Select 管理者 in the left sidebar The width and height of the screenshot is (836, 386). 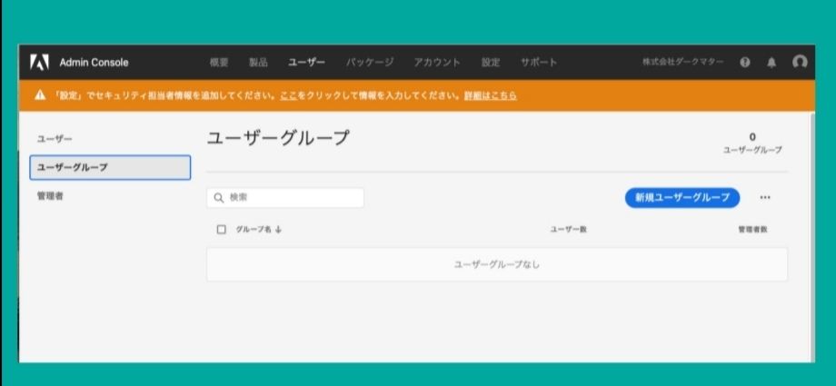[x=50, y=195]
